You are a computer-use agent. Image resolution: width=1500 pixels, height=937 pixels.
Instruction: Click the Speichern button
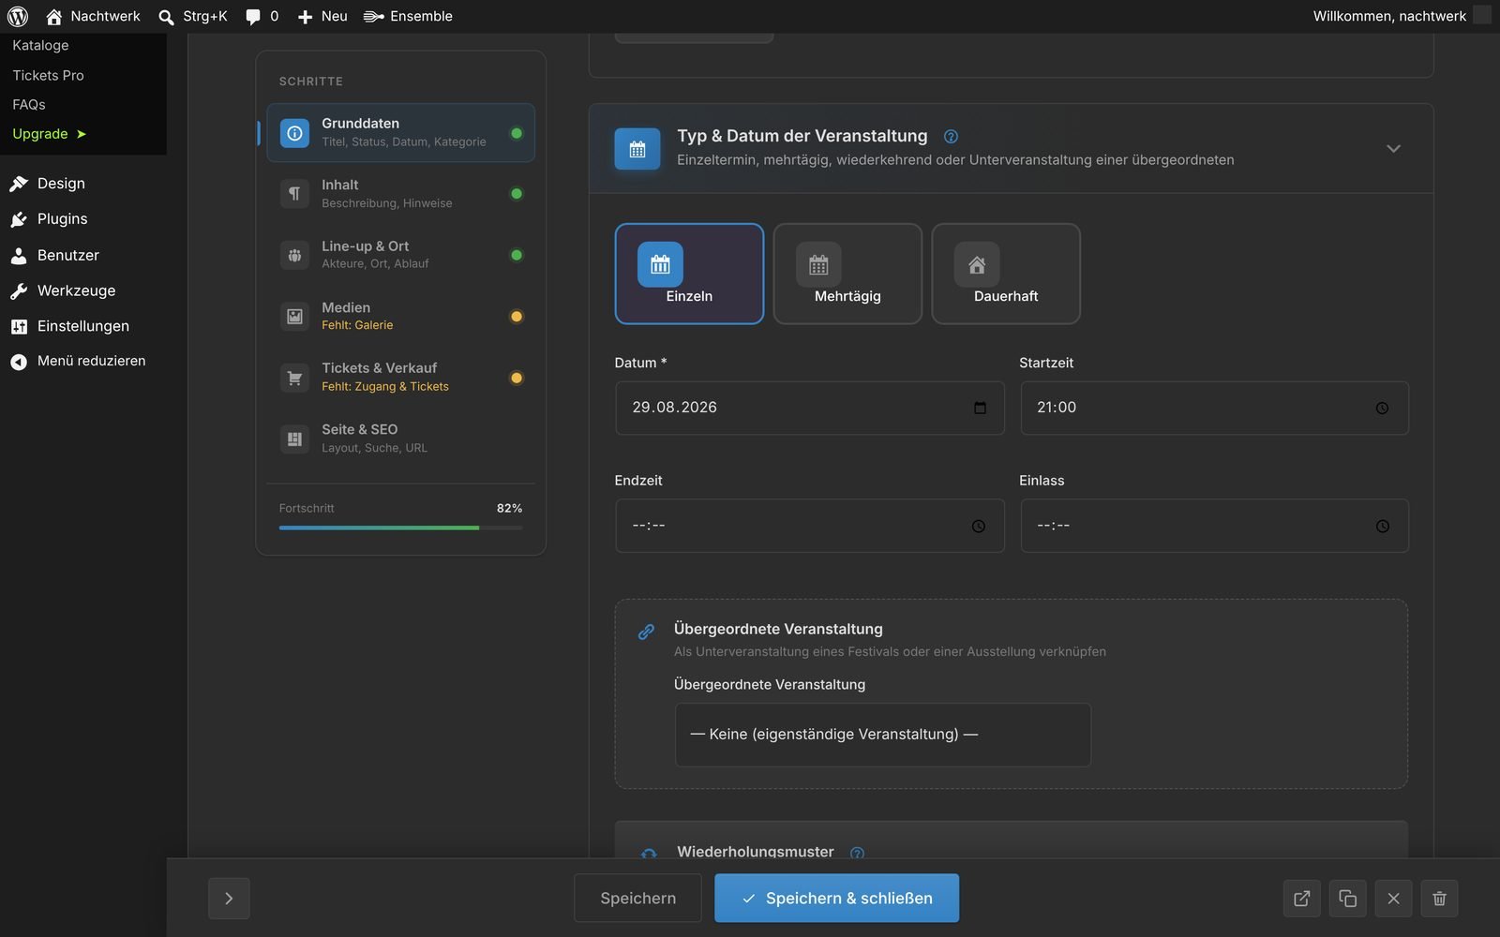[x=637, y=899]
